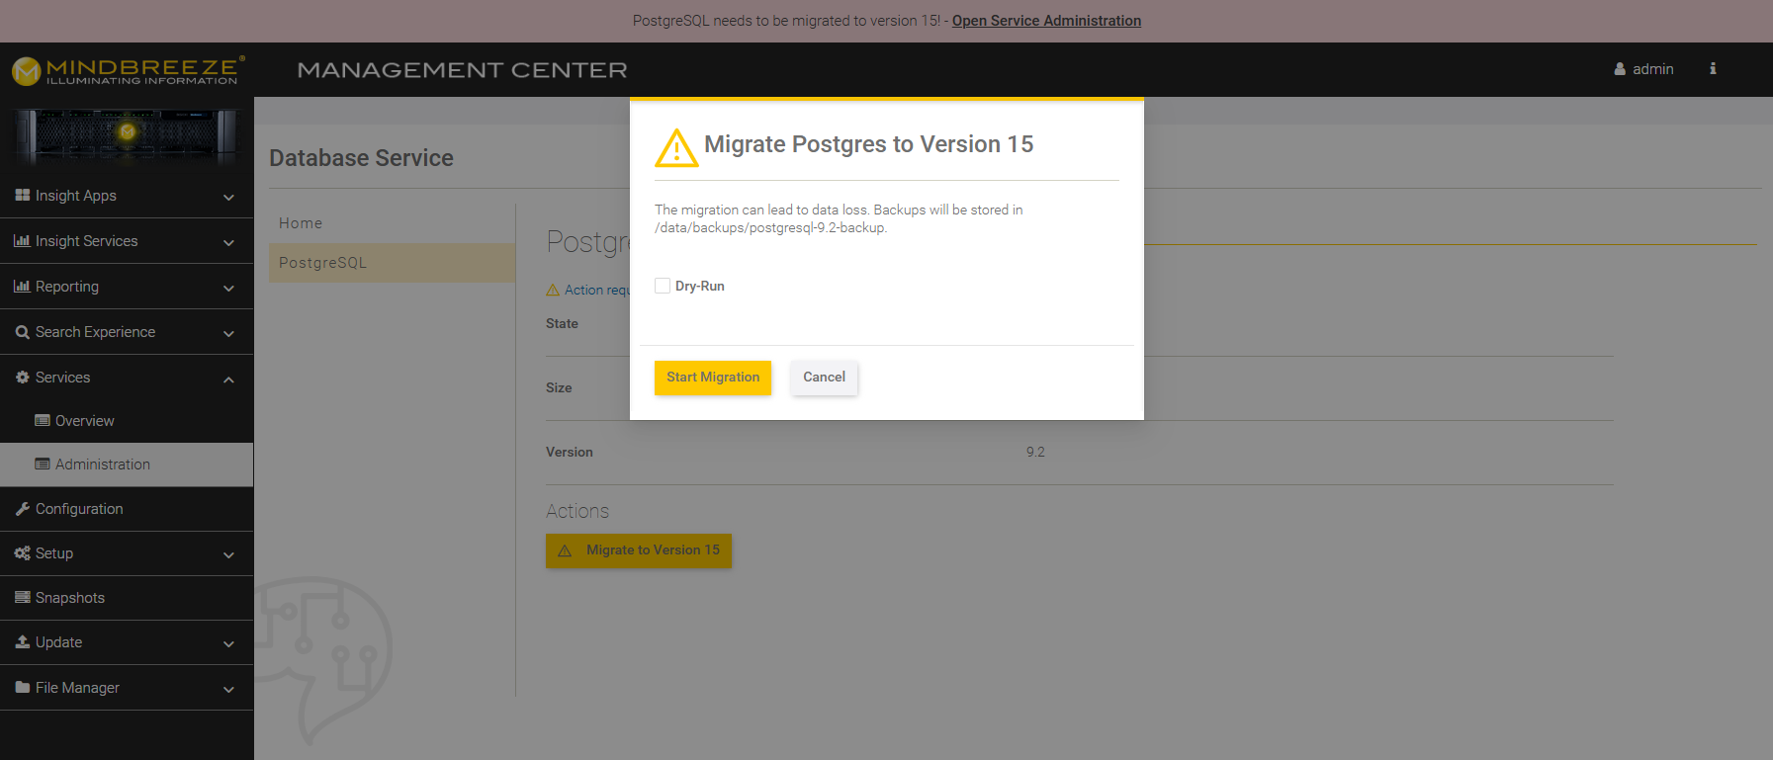Expand the Reporting section chevron
1773x760 pixels.
click(228, 288)
